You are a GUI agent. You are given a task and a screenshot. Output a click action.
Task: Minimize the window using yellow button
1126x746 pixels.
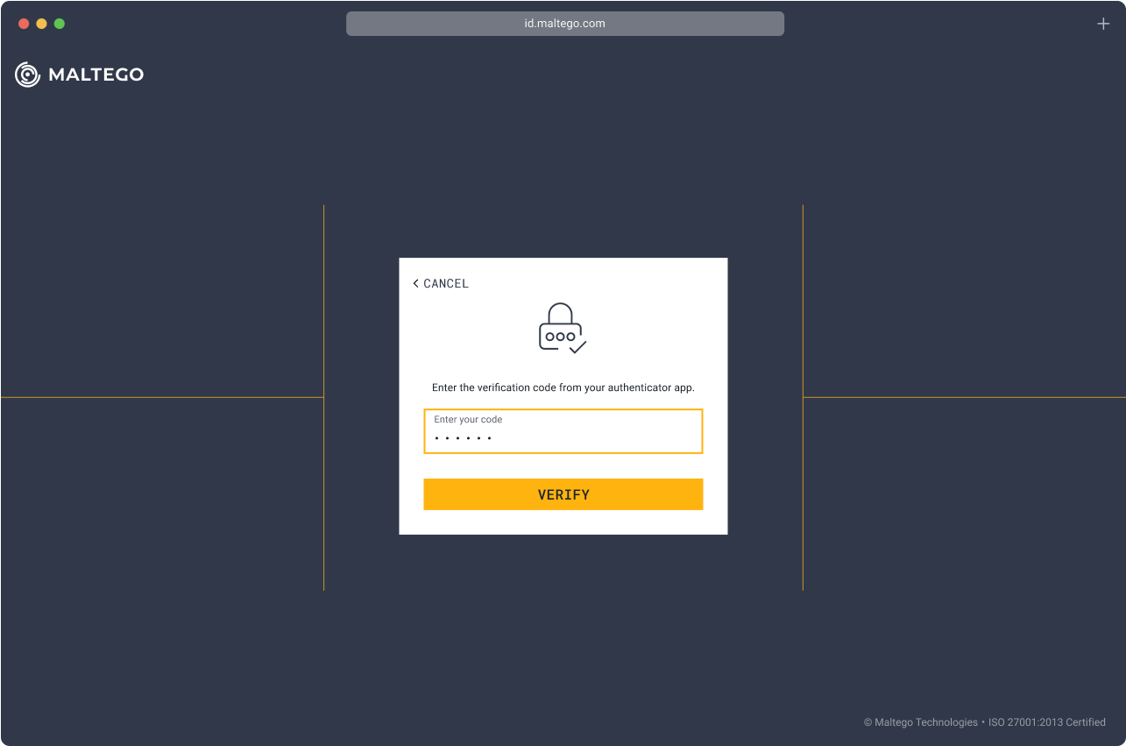point(41,24)
